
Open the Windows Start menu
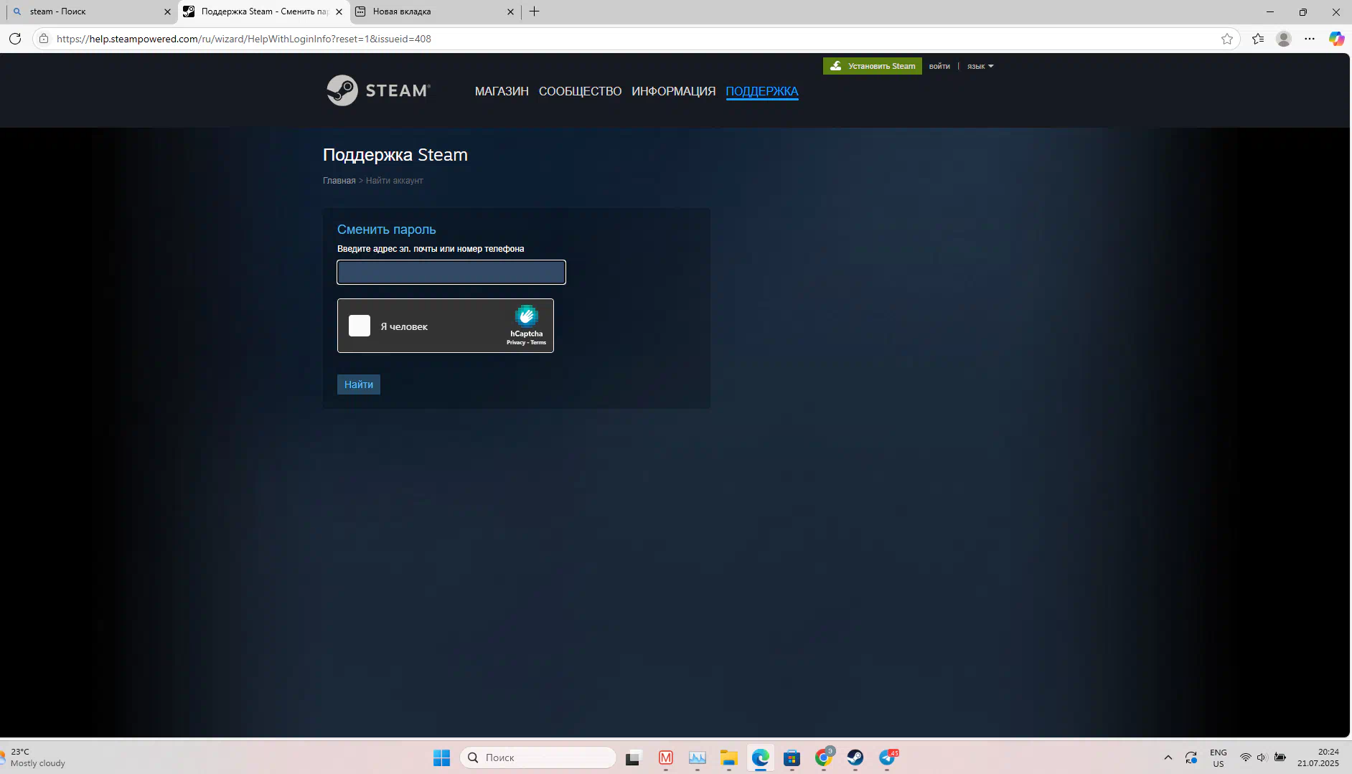[x=441, y=758]
